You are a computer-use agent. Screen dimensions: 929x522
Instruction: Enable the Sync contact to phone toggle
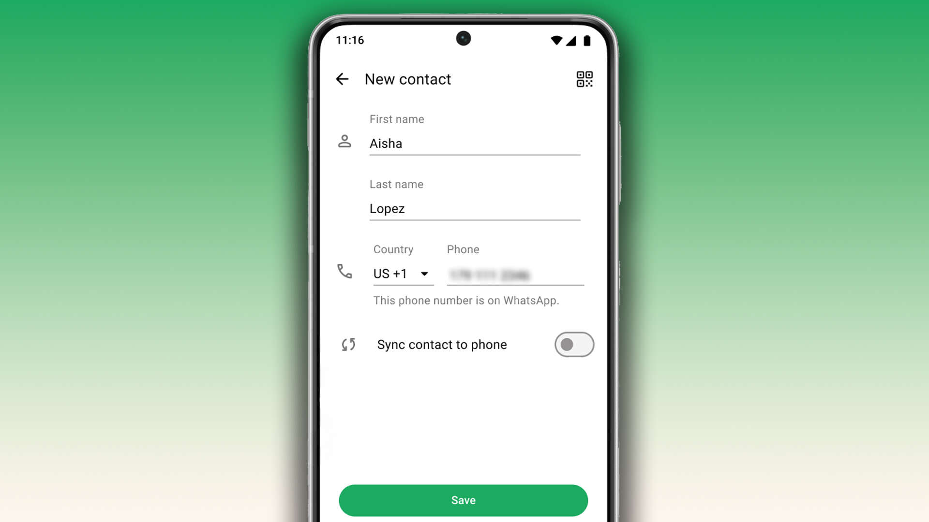click(x=574, y=345)
